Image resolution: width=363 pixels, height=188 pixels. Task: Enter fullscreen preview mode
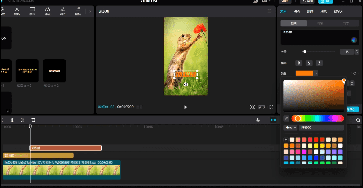pos(271,107)
